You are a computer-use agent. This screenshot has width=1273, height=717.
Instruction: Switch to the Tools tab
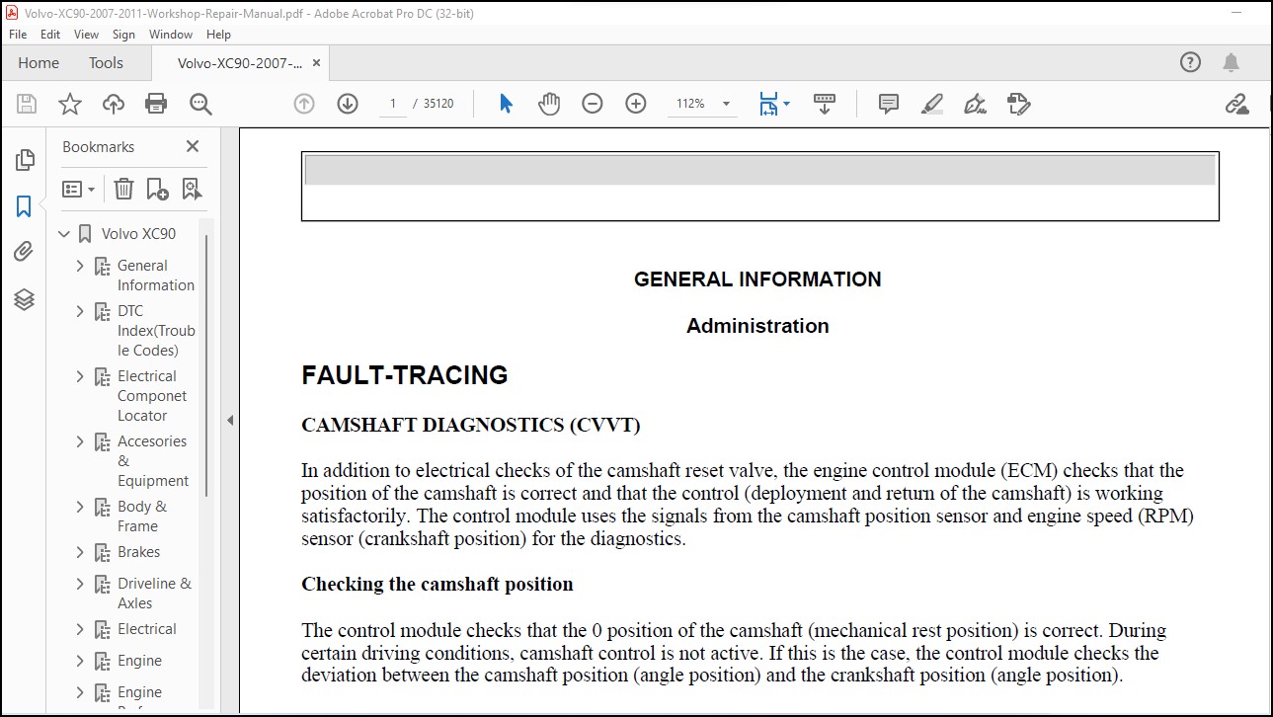tap(106, 63)
